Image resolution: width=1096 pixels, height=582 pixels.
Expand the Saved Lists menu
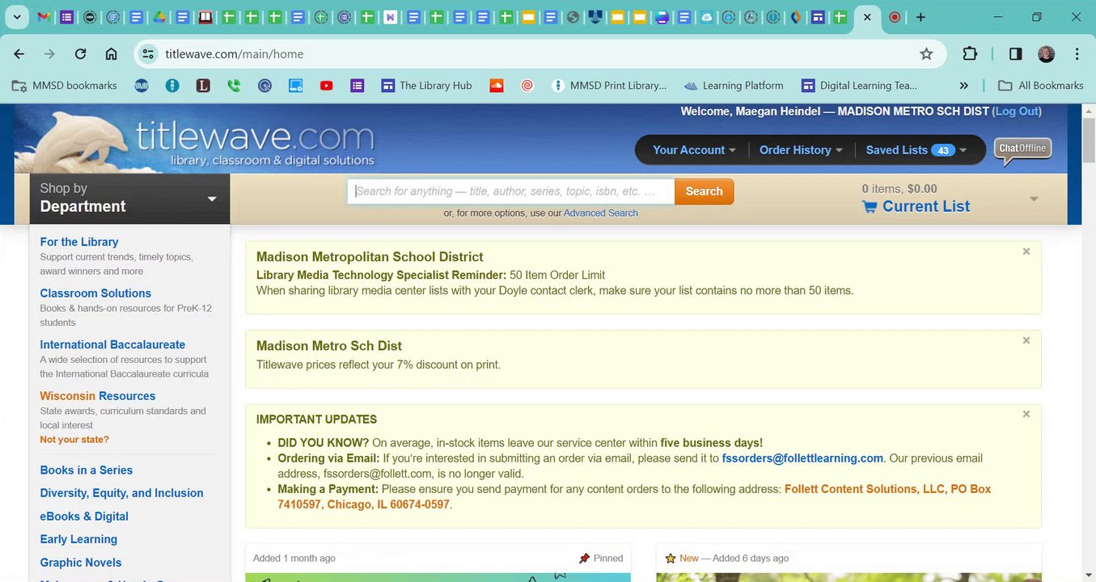point(916,150)
